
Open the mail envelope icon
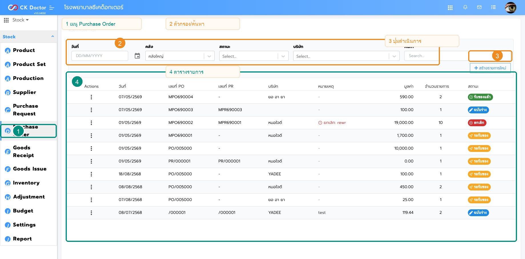click(479, 7)
